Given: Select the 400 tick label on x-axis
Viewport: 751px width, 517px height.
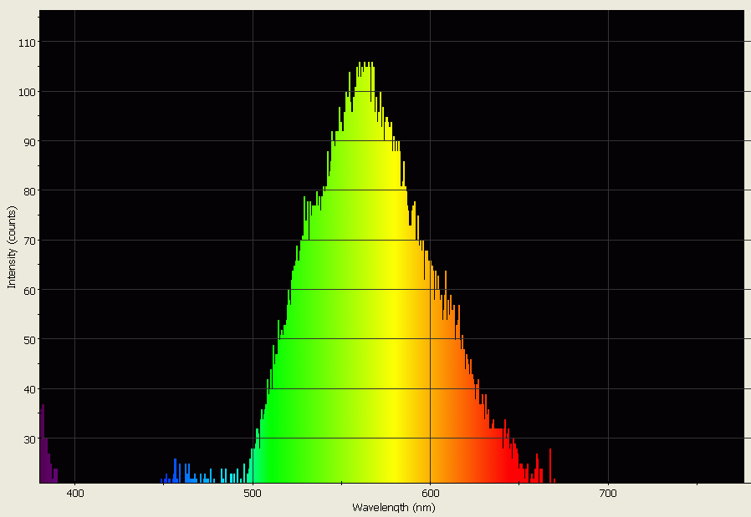Looking at the screenshot, I should click(75, 494).
